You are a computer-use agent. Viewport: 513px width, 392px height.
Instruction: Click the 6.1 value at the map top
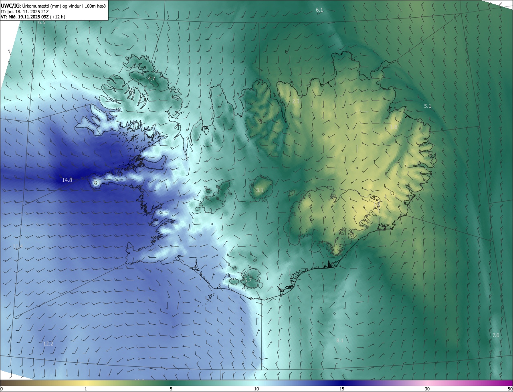319,10
